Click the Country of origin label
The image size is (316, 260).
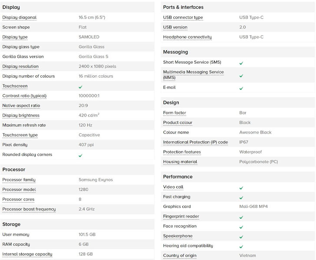180,256
